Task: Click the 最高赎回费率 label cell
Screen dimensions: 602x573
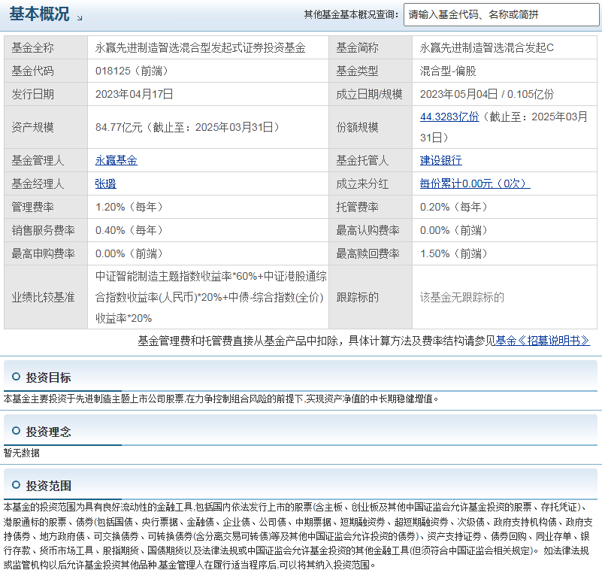Action: 371,253
